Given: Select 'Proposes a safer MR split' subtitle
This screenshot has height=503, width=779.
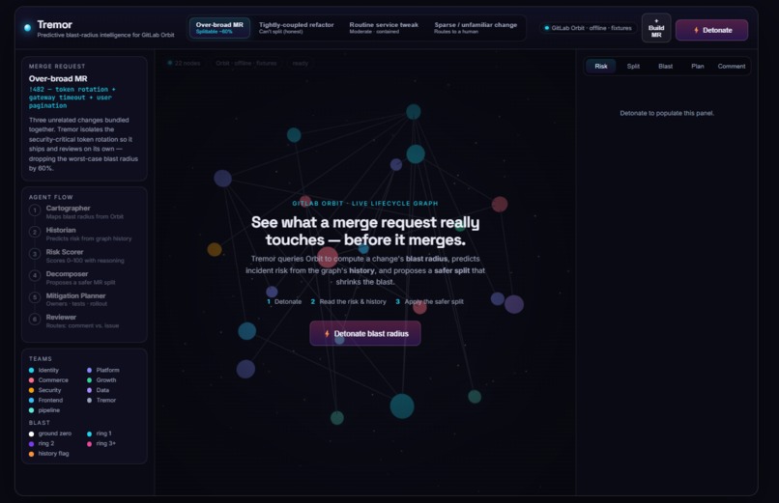Looking at the screenshot, I should pos(80,282).
